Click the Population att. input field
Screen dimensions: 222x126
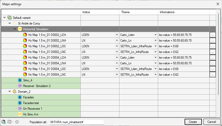77,122
